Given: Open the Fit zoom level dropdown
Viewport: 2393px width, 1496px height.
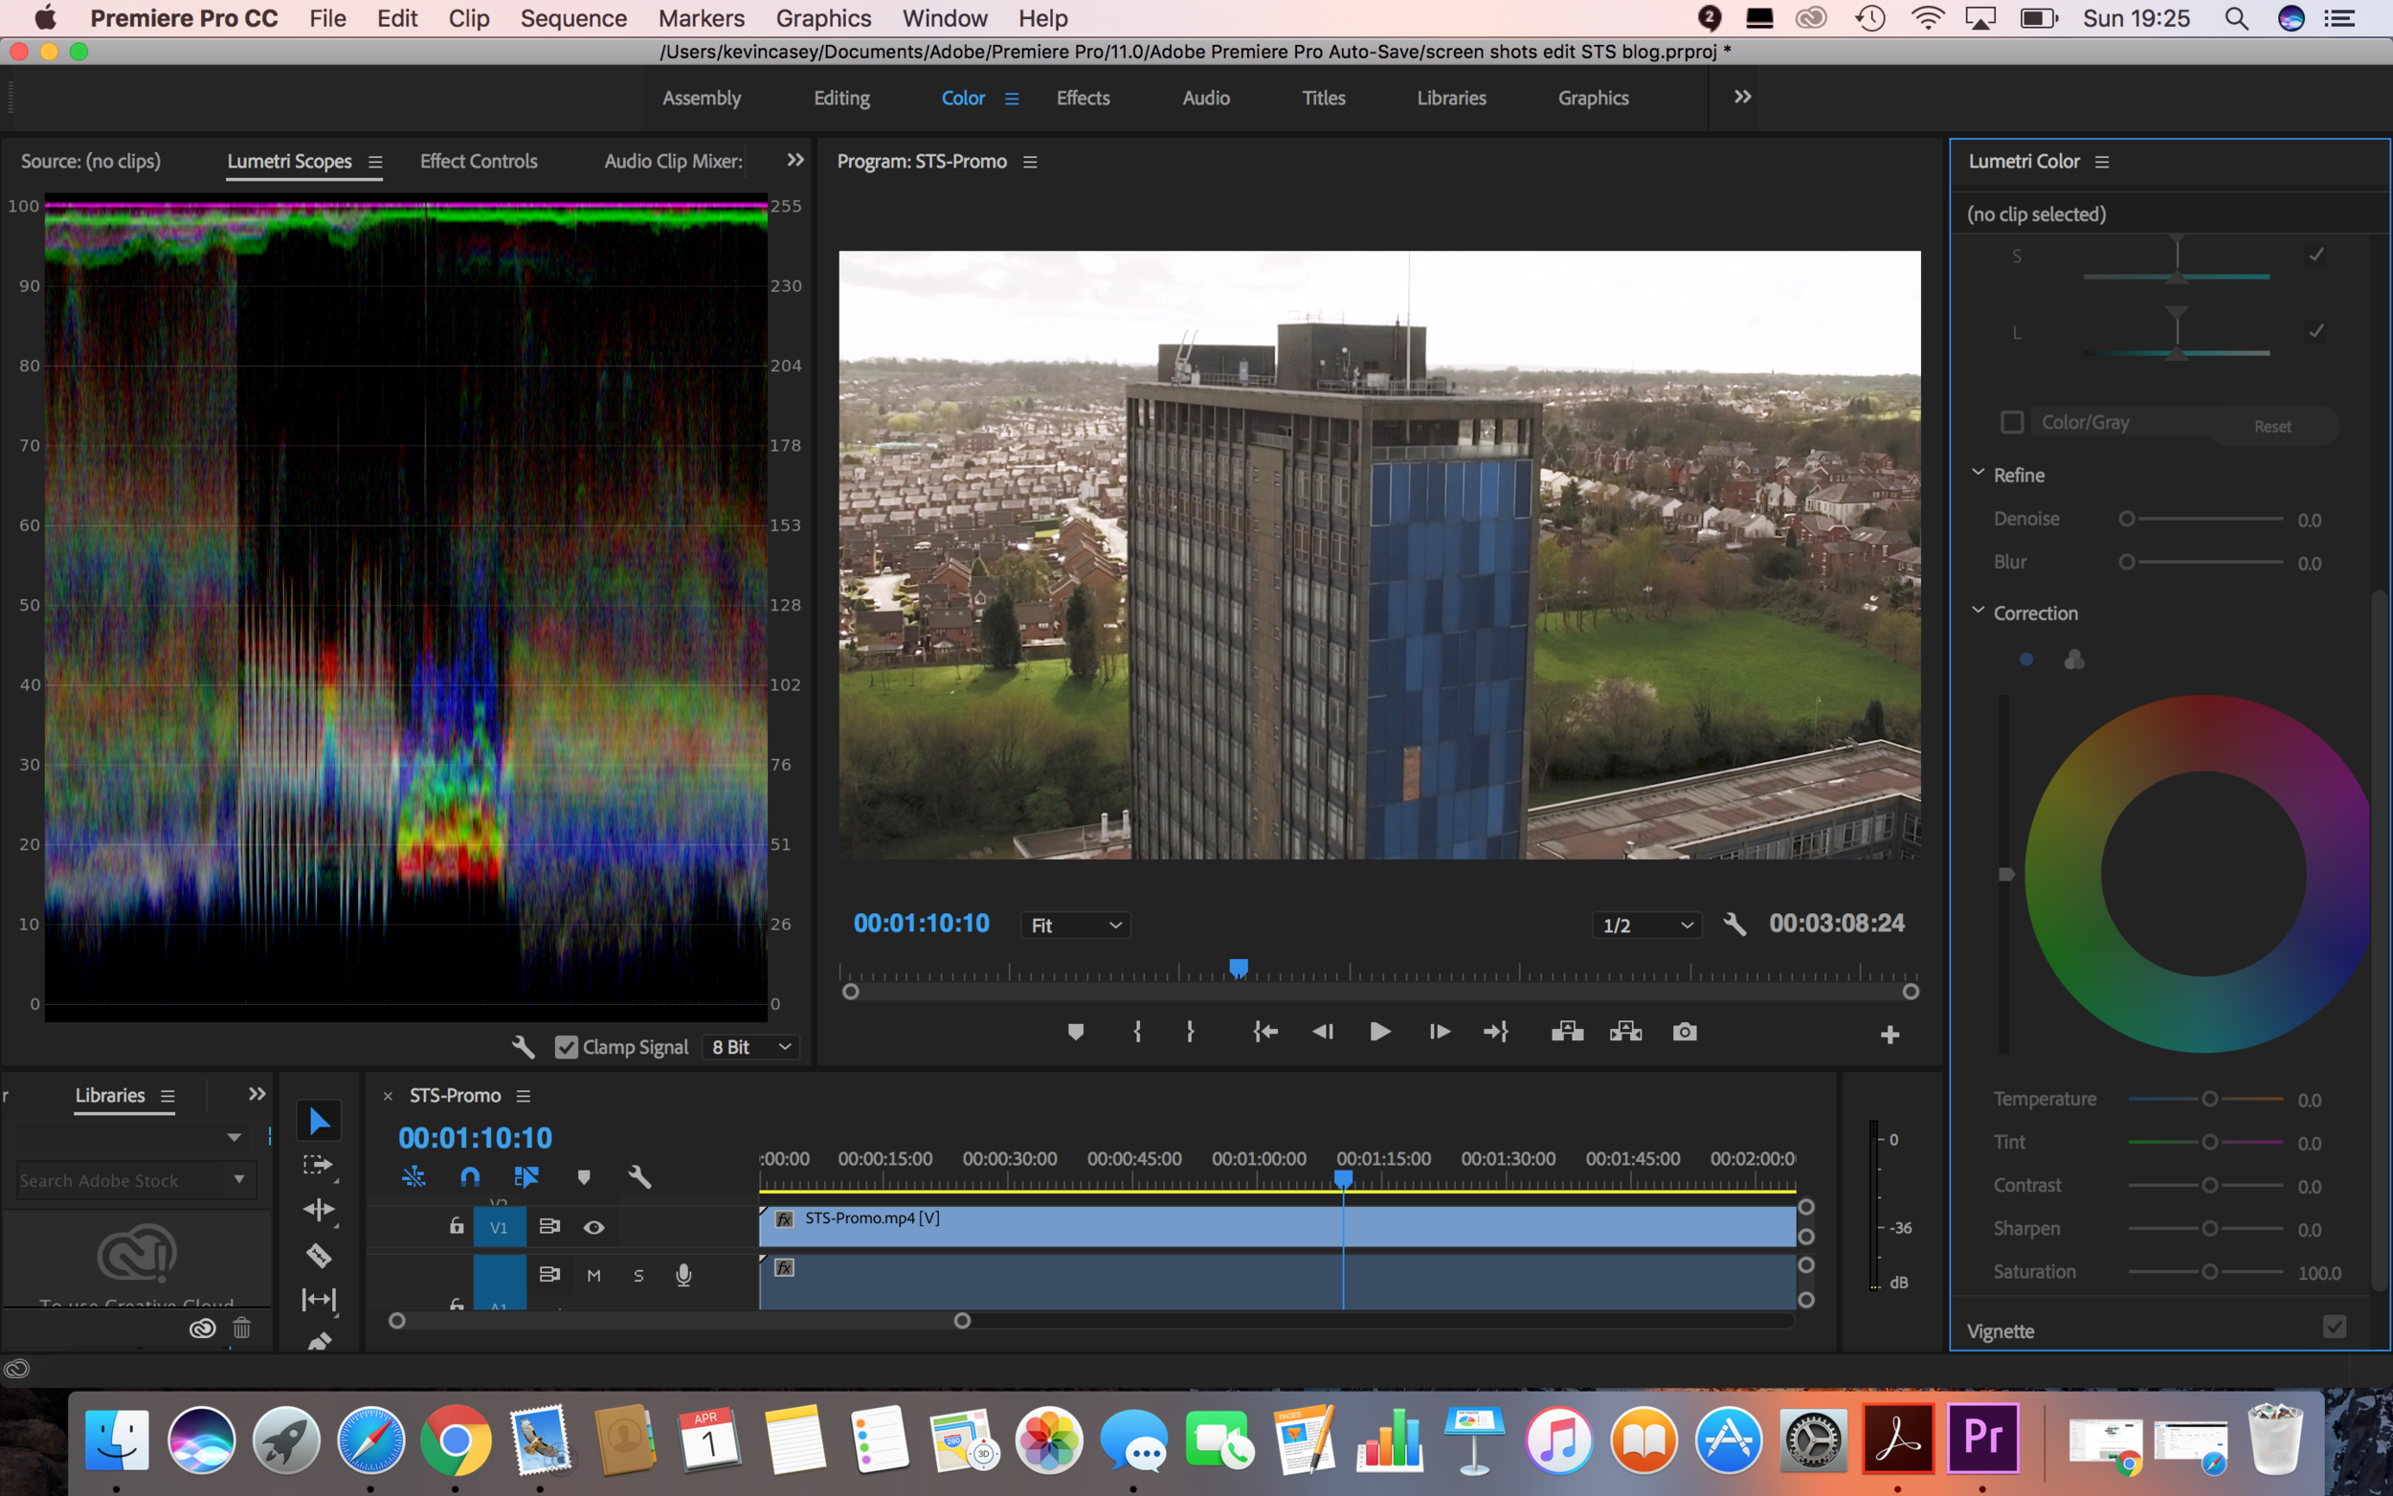Looking at the screenshot, I should (1075, 926).
